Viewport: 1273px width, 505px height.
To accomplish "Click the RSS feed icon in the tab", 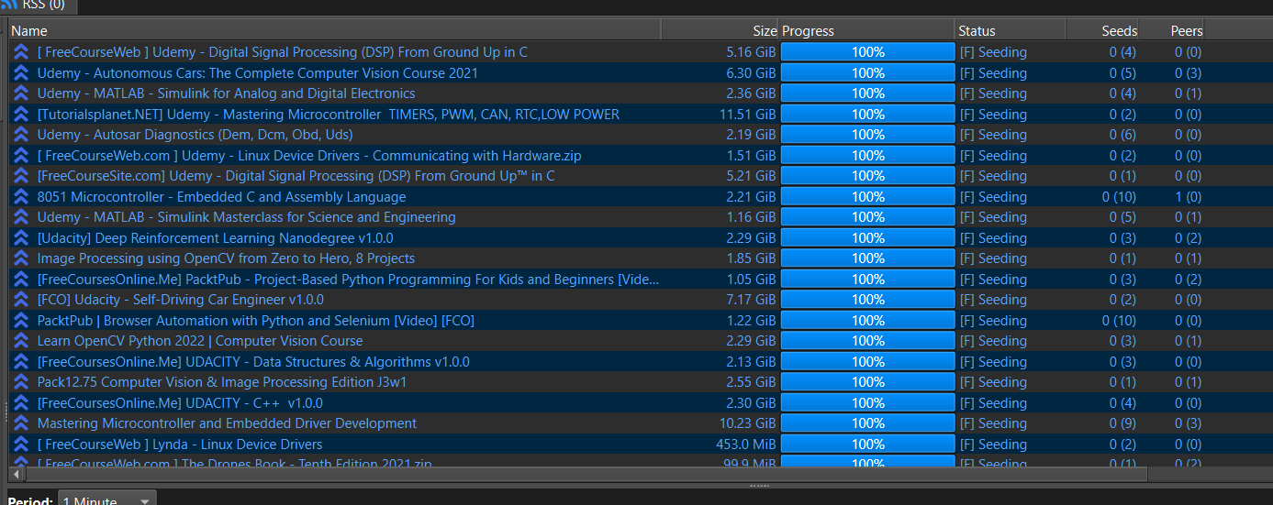I will tap(10, 5).
